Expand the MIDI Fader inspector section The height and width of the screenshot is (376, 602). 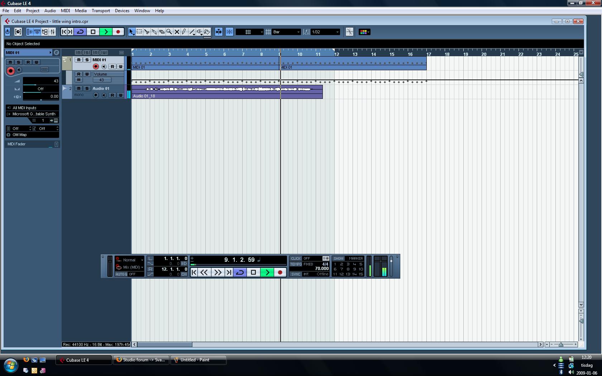pos(32,144)
